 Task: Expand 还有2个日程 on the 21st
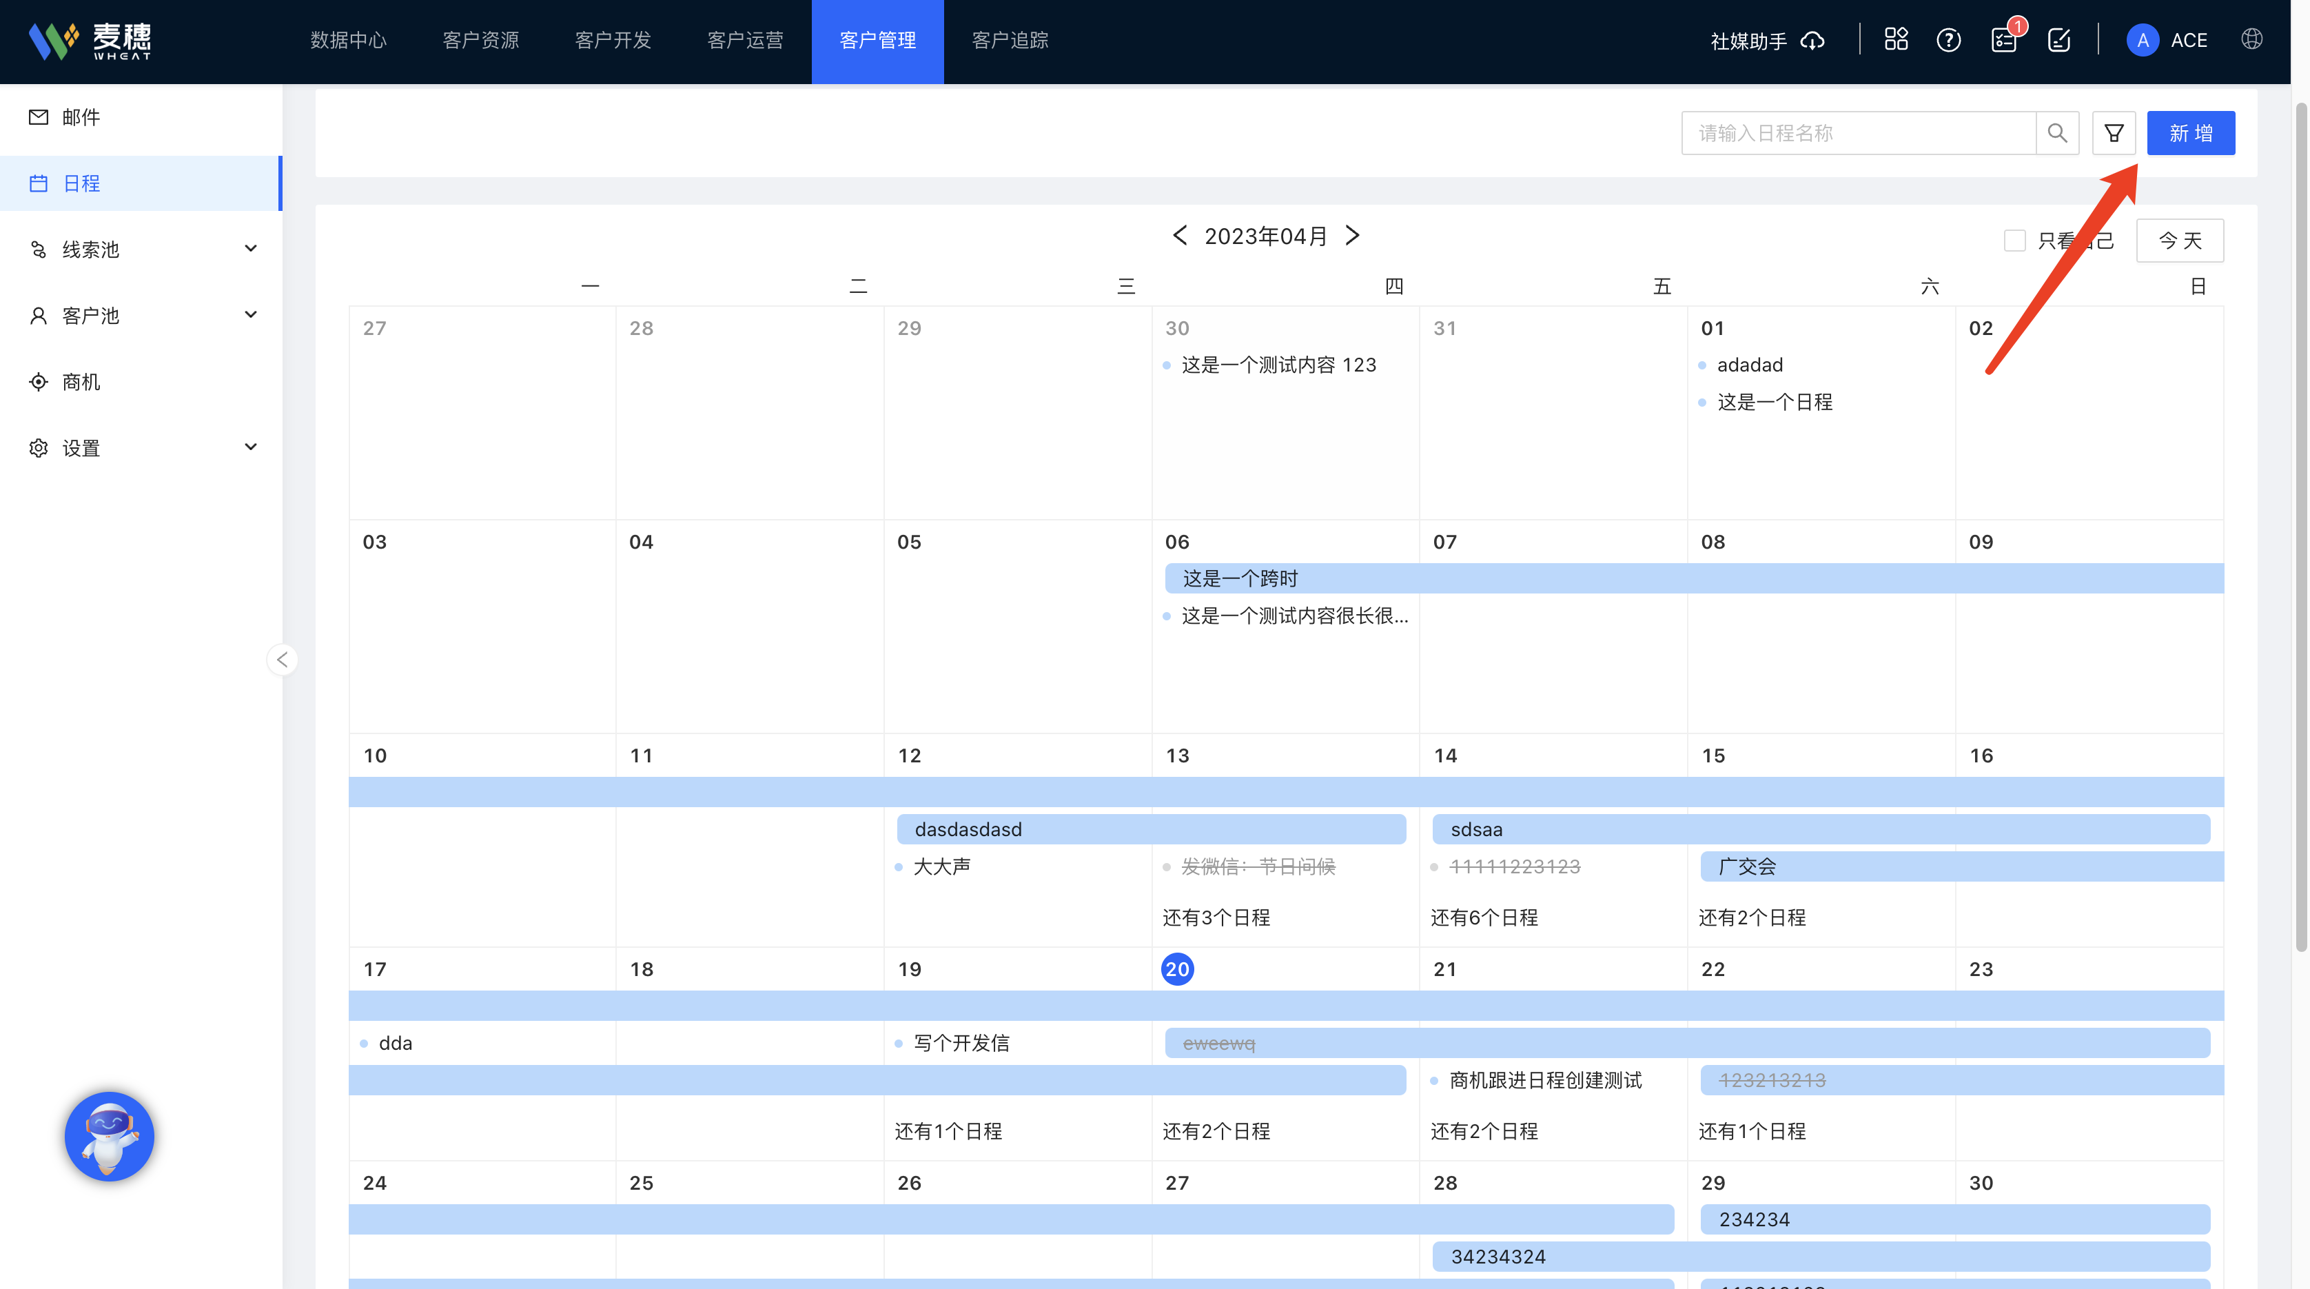[x=1484, y=1131]
